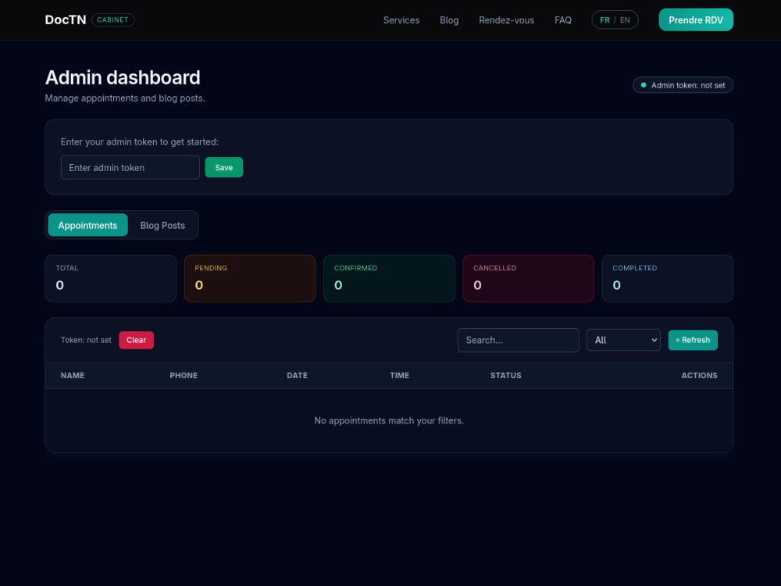Image resolution: width=781 pixels, height=586 pixels.
Task: Switch to the Blog Posts tab
Action: 162,225
